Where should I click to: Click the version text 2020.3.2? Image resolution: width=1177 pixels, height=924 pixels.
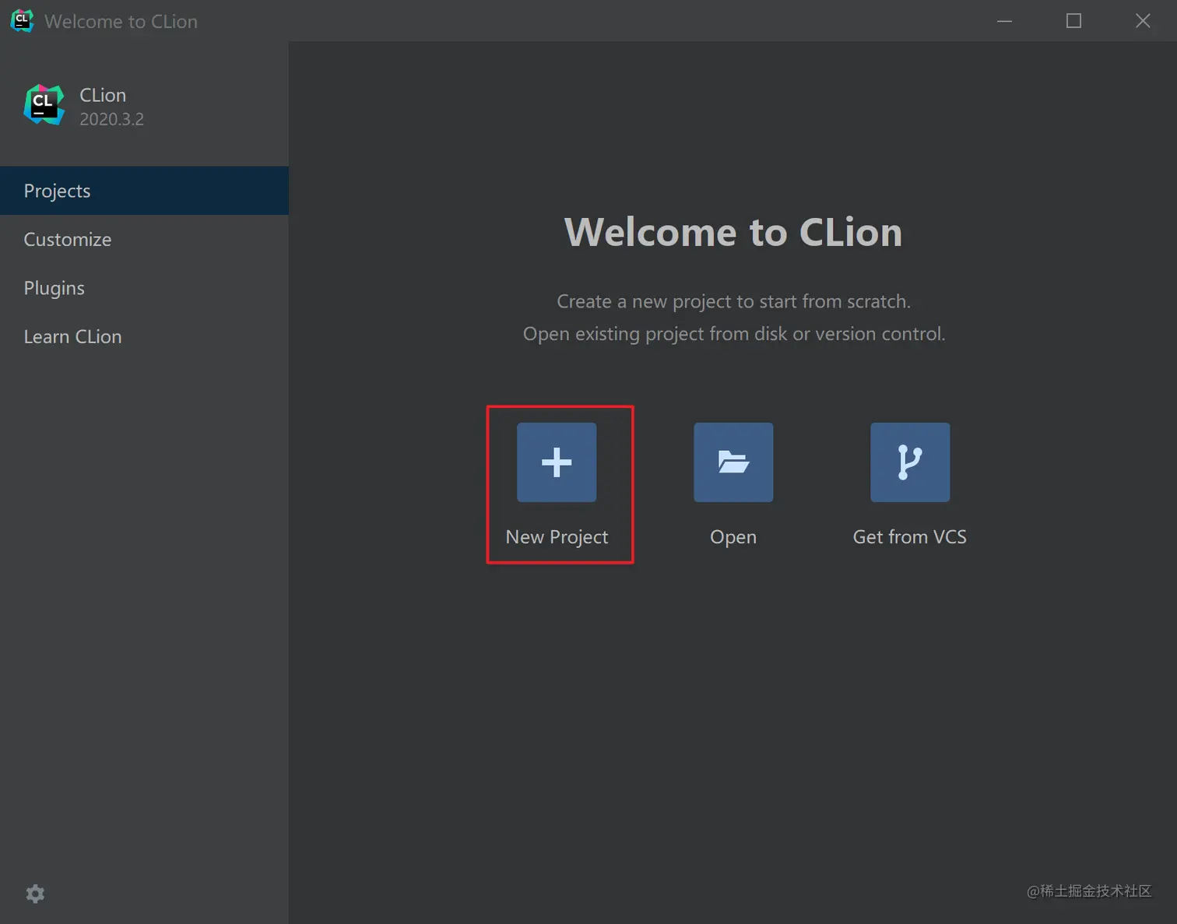(x=111, y=119)
